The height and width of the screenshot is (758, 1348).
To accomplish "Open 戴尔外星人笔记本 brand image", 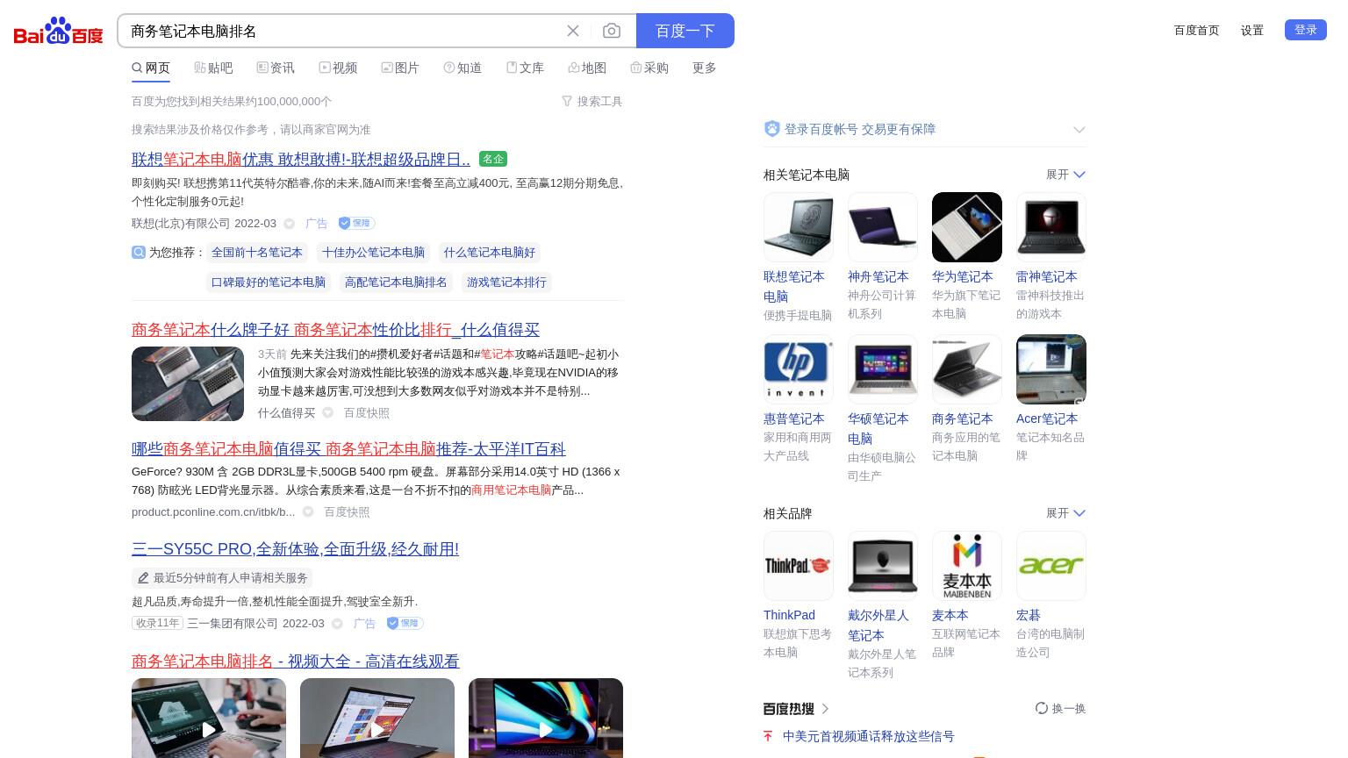I will (883, 566).
